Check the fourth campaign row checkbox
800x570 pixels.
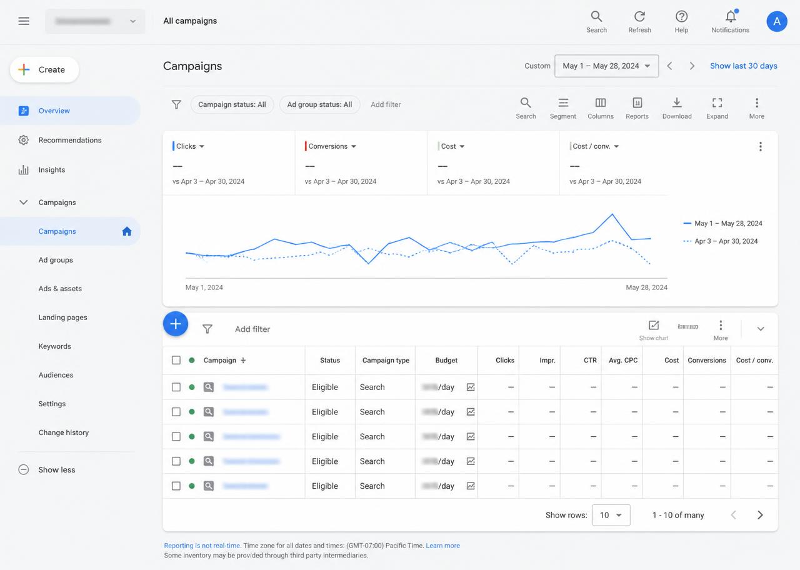coord(176,461)
